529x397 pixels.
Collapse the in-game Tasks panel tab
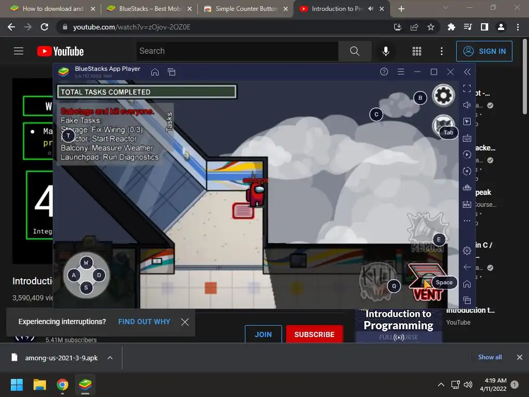point(169,121)
